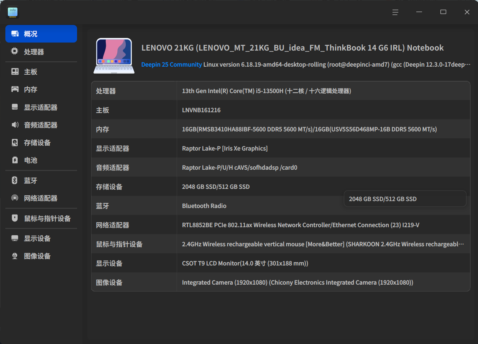The height and width of the screenshot is (344, 478).
Task: Click the Deepin 25 Community link
Action: click(x=171, y=64)
